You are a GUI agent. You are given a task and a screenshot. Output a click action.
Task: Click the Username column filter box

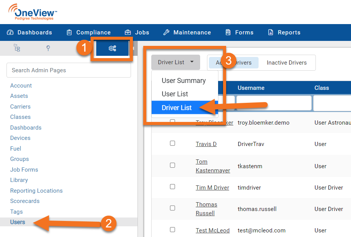pos(273,103)
